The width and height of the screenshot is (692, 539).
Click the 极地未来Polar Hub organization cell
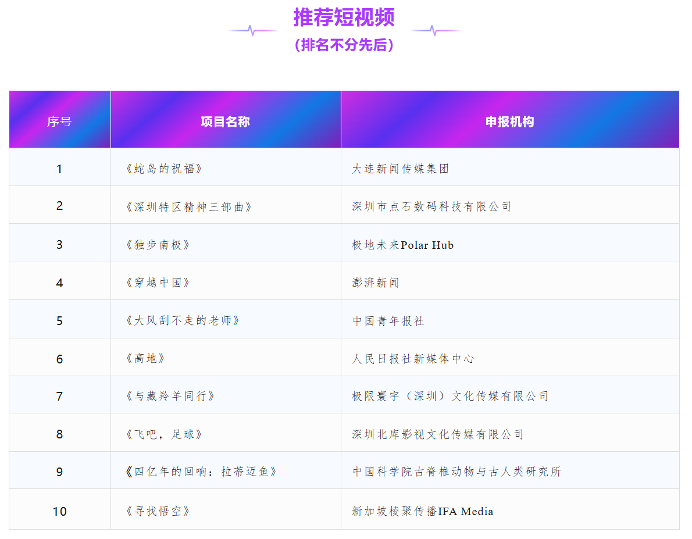coord(402,245)
